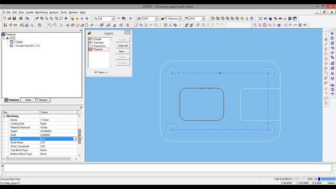
Task: Open the Create menu
Action: [x=30, y=13]
